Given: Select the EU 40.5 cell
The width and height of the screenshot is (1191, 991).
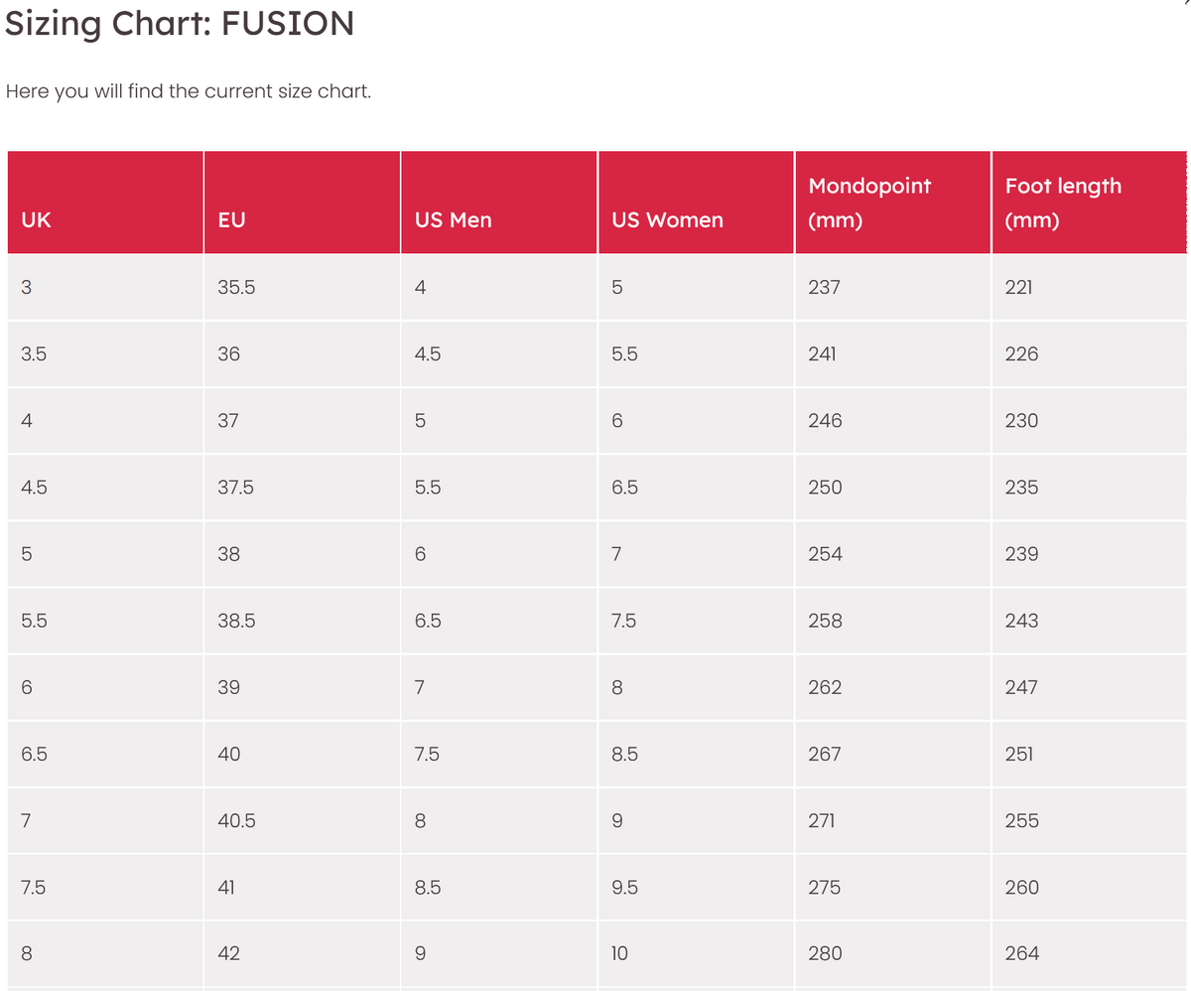Looking at the screenshot, I should tap(302, 820).
